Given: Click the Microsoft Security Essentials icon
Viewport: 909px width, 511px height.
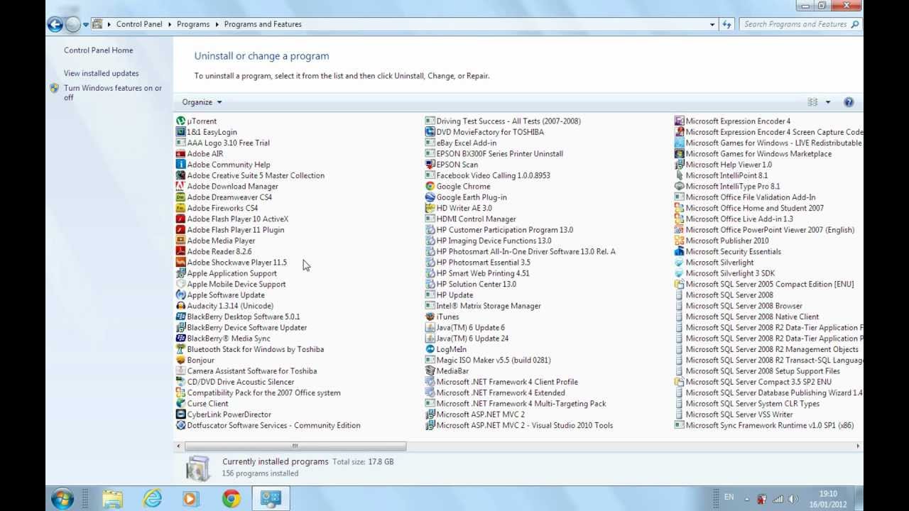Looking at the screenshot, I should click(x=680, y=251).
